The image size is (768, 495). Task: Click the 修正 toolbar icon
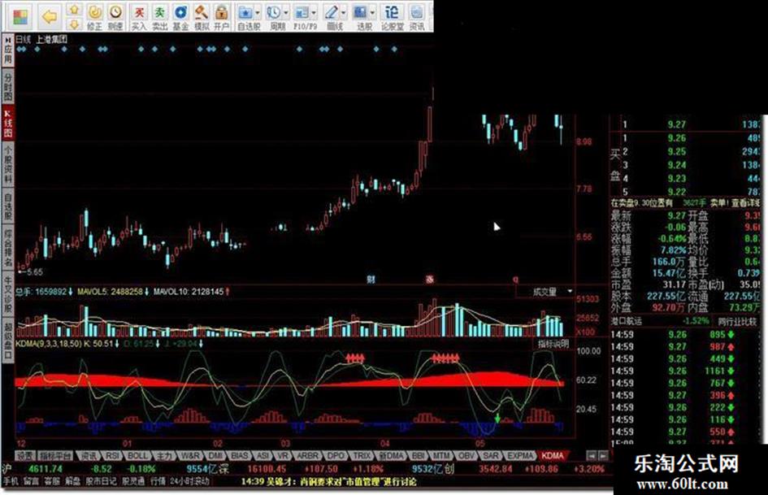tap(94, 17)
